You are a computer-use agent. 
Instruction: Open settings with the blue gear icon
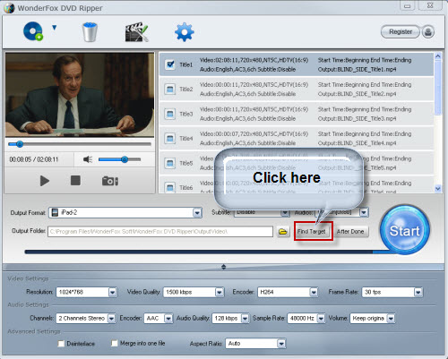click(x=185, y=32)
